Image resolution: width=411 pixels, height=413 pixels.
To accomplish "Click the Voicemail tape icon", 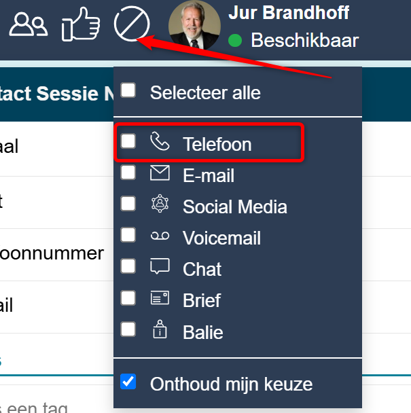I will [160, 236].
